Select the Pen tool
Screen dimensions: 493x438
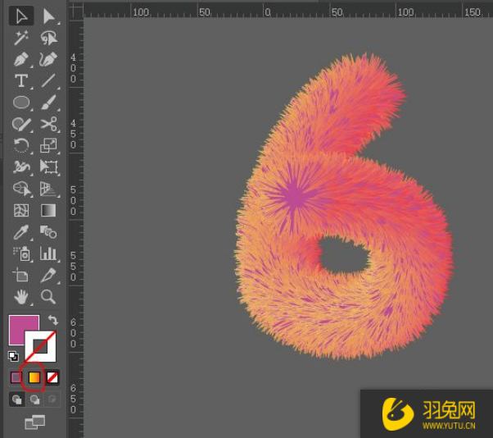click(x=21, y=60)
